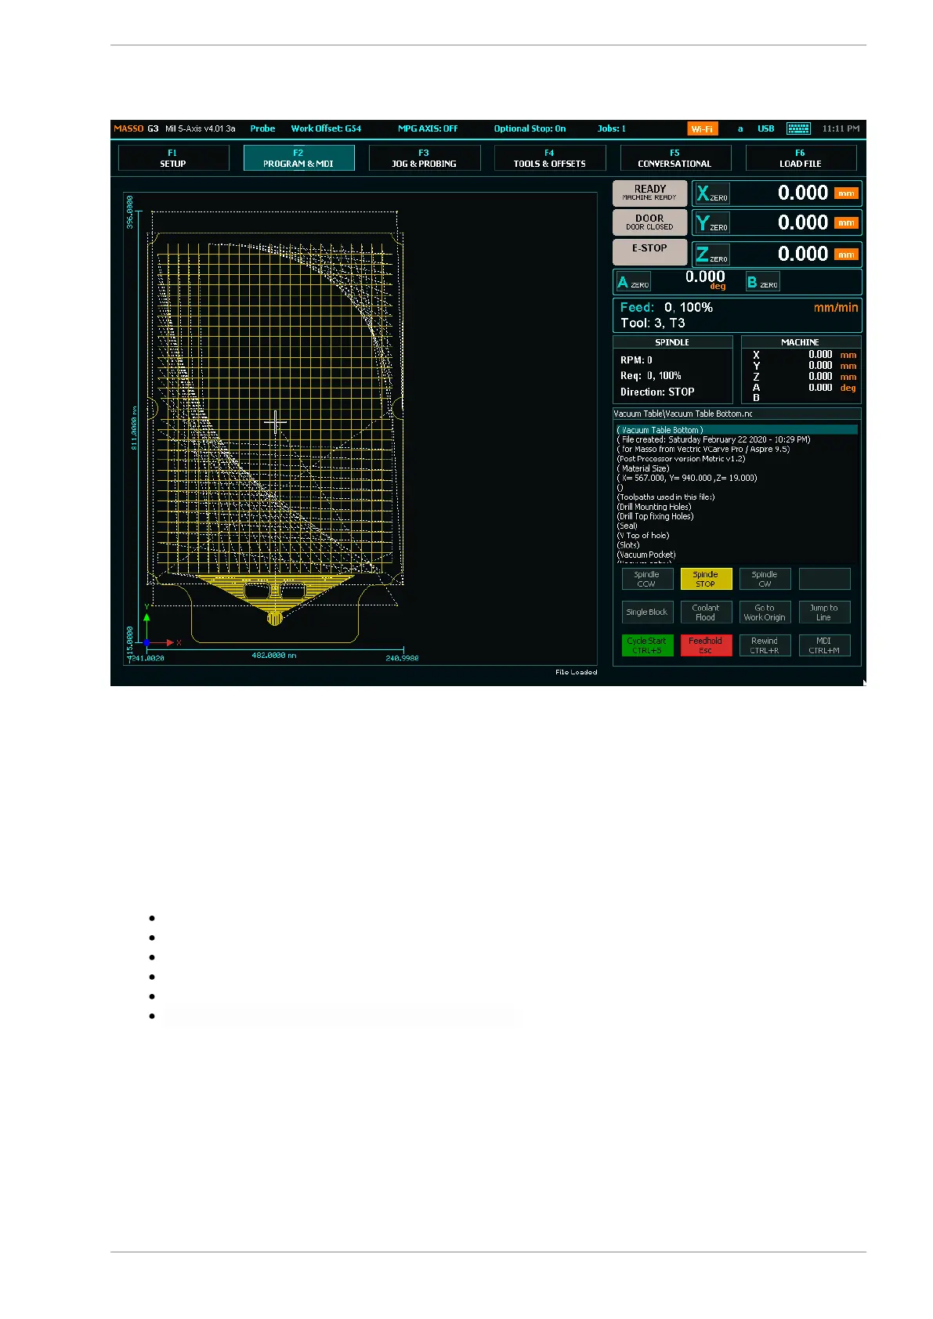Select '(Toolpaths used in this file:)' line
The width and height of the screenshot is (933, 1319).
click(x=666, y=497)
